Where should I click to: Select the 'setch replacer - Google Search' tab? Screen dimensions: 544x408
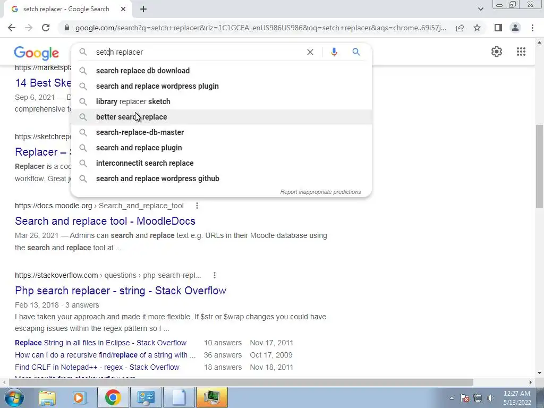tap(66, 9)
